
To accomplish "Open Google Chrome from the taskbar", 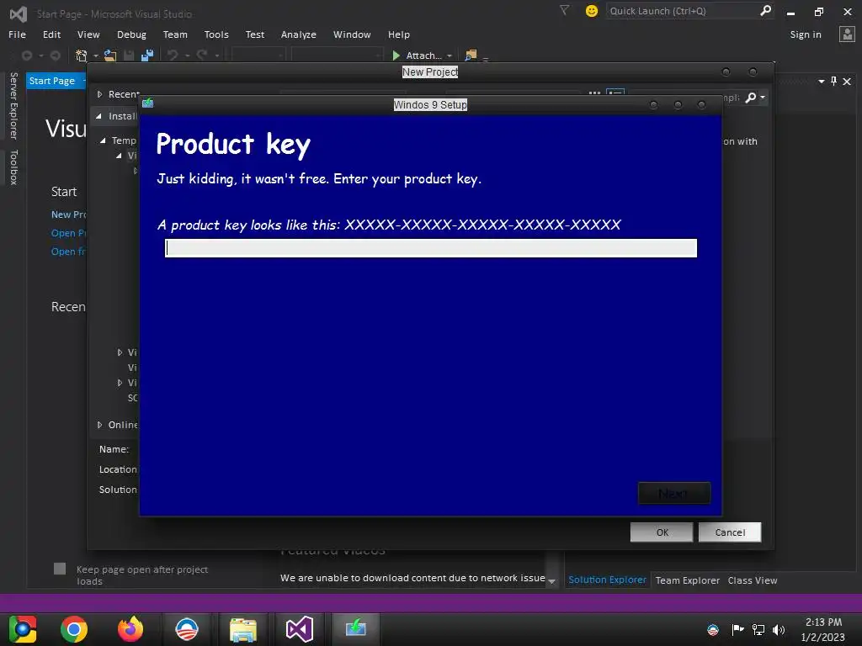I will click(x=74, y=629).
